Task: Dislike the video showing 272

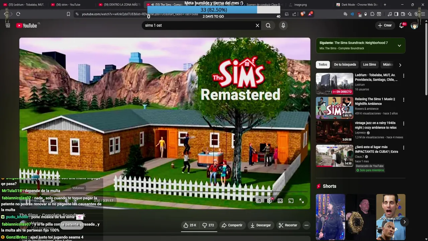Action: click(208, 225)
